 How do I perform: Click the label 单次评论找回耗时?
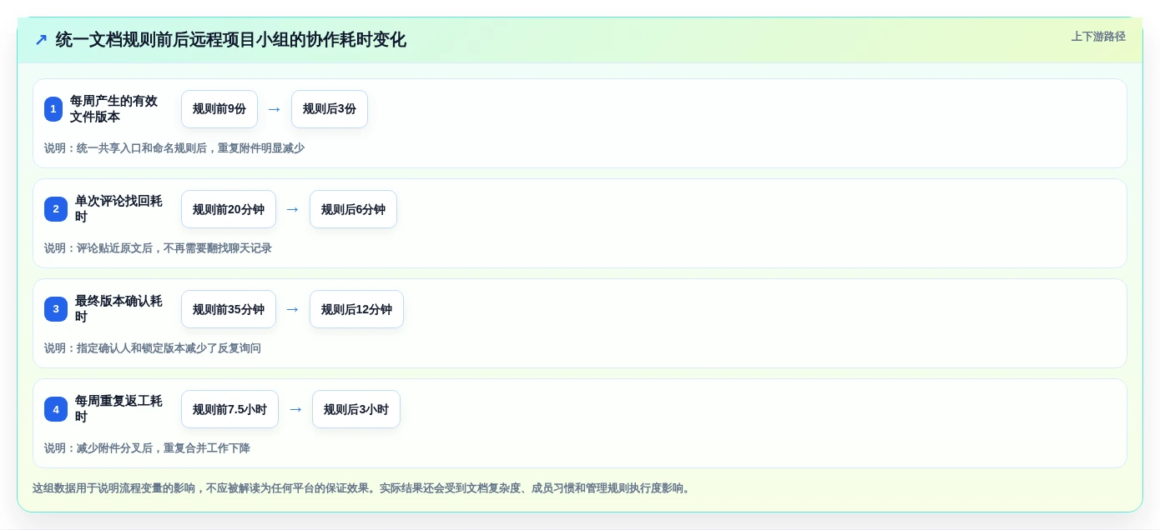click(x=119, y=209)
